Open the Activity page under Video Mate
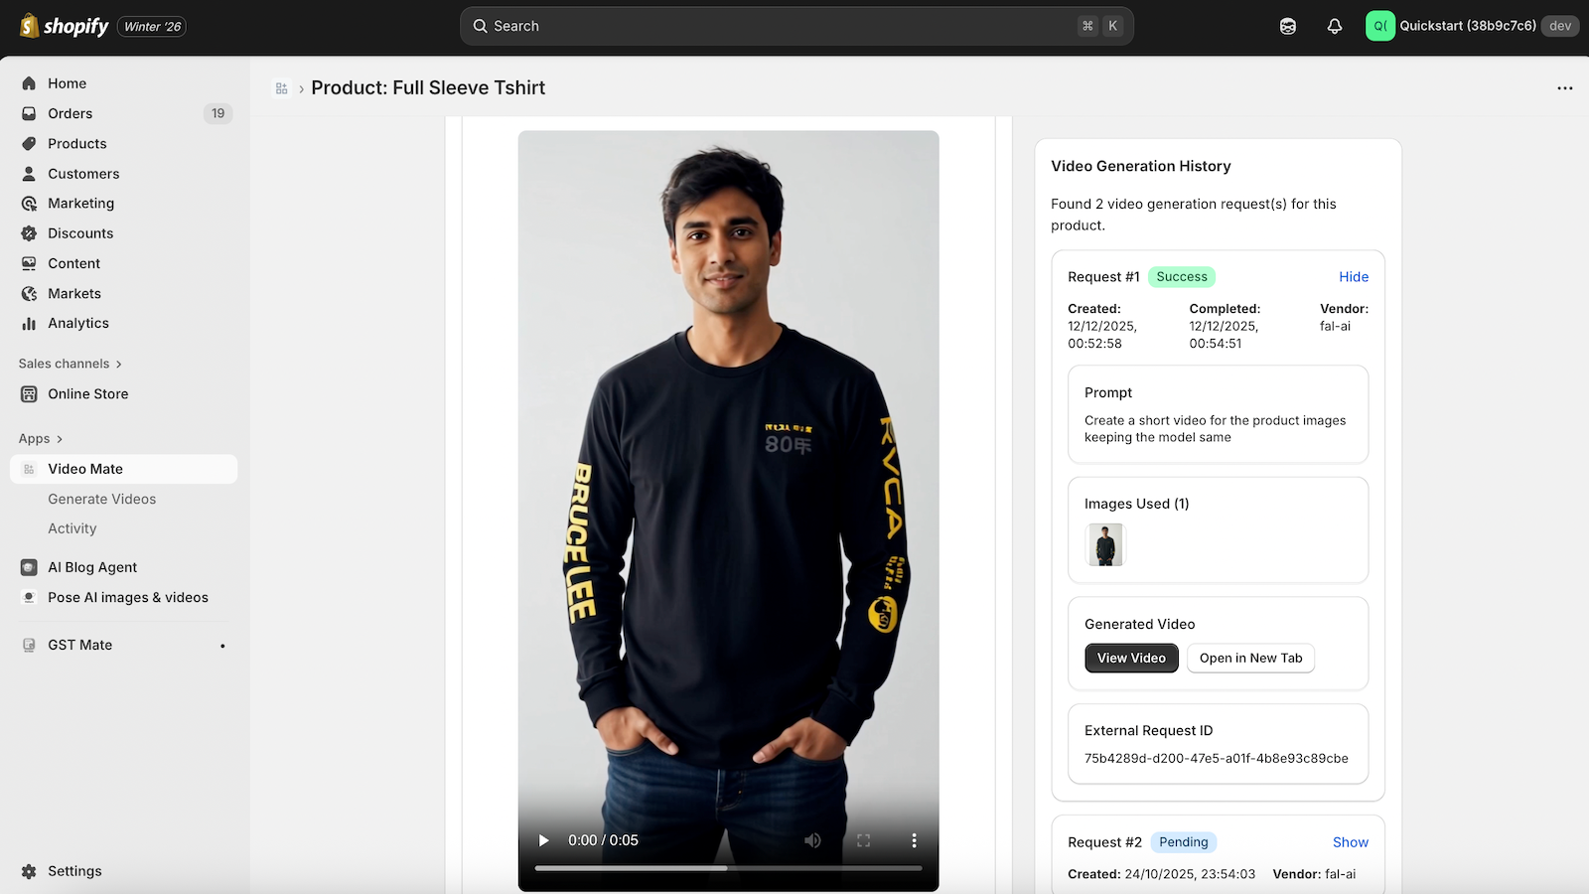 (72, 527)
